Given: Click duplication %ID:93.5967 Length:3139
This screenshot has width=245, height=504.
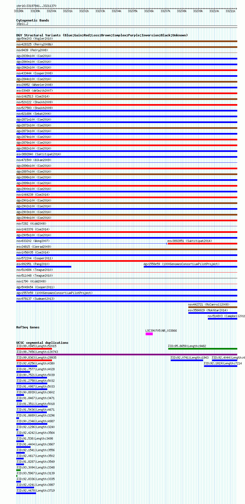Looking at the screenshot, I should pos(36,473).
